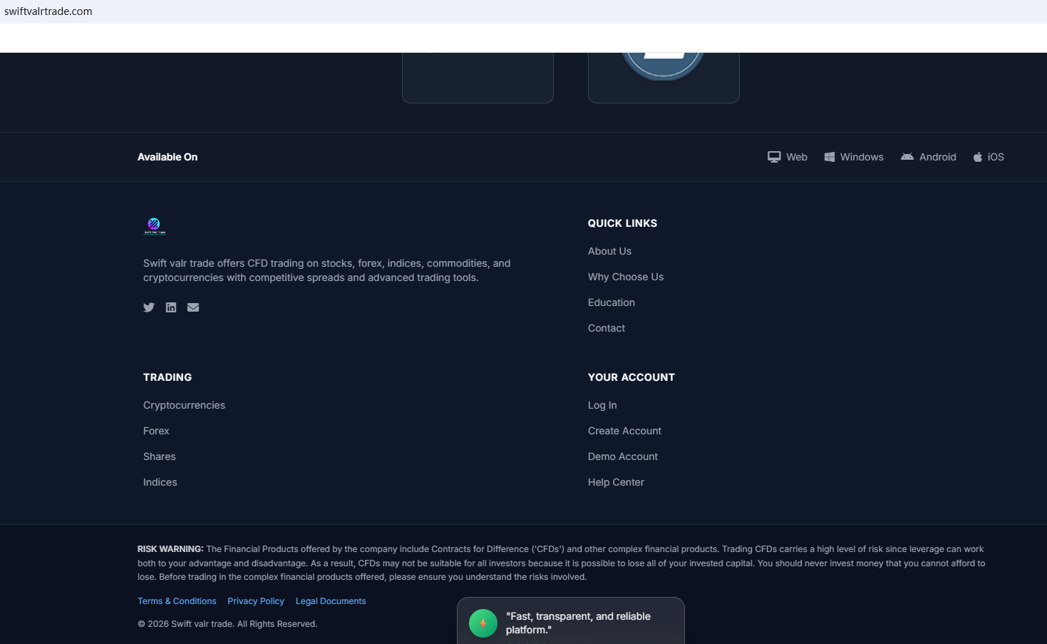This screenshot has height=644, width=1047.
Task: Click the Log In link
Action: point(602,405)
